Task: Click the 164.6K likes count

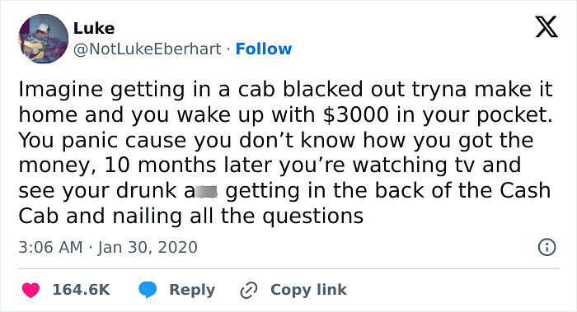Action: tap(81, 290)
